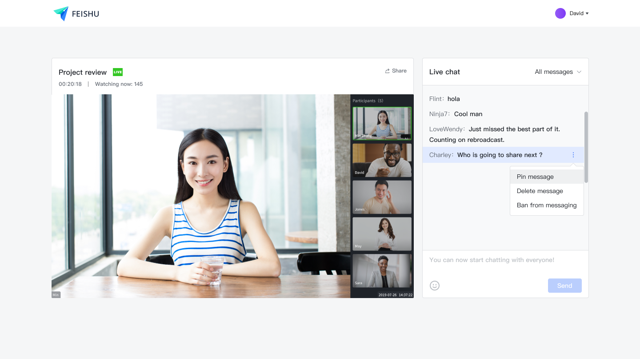Click LoveWendy's chat message
This screenshot has height=359, width=640.
(x=494, y=134)
